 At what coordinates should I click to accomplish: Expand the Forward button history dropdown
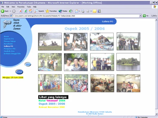[17, 11]
